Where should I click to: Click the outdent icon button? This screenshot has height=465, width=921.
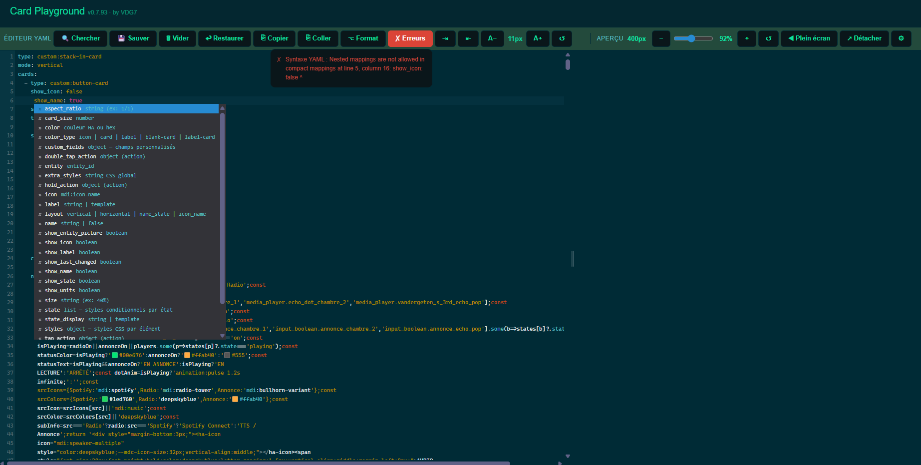[x=468, y=38]
